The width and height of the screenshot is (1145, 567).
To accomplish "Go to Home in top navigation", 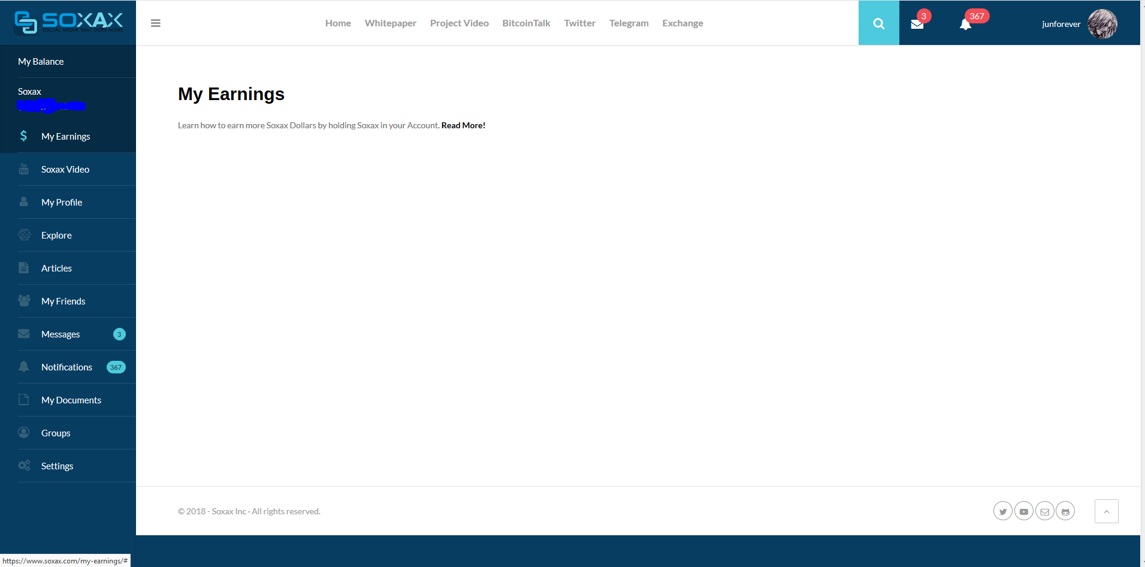I will coord(338,23).
